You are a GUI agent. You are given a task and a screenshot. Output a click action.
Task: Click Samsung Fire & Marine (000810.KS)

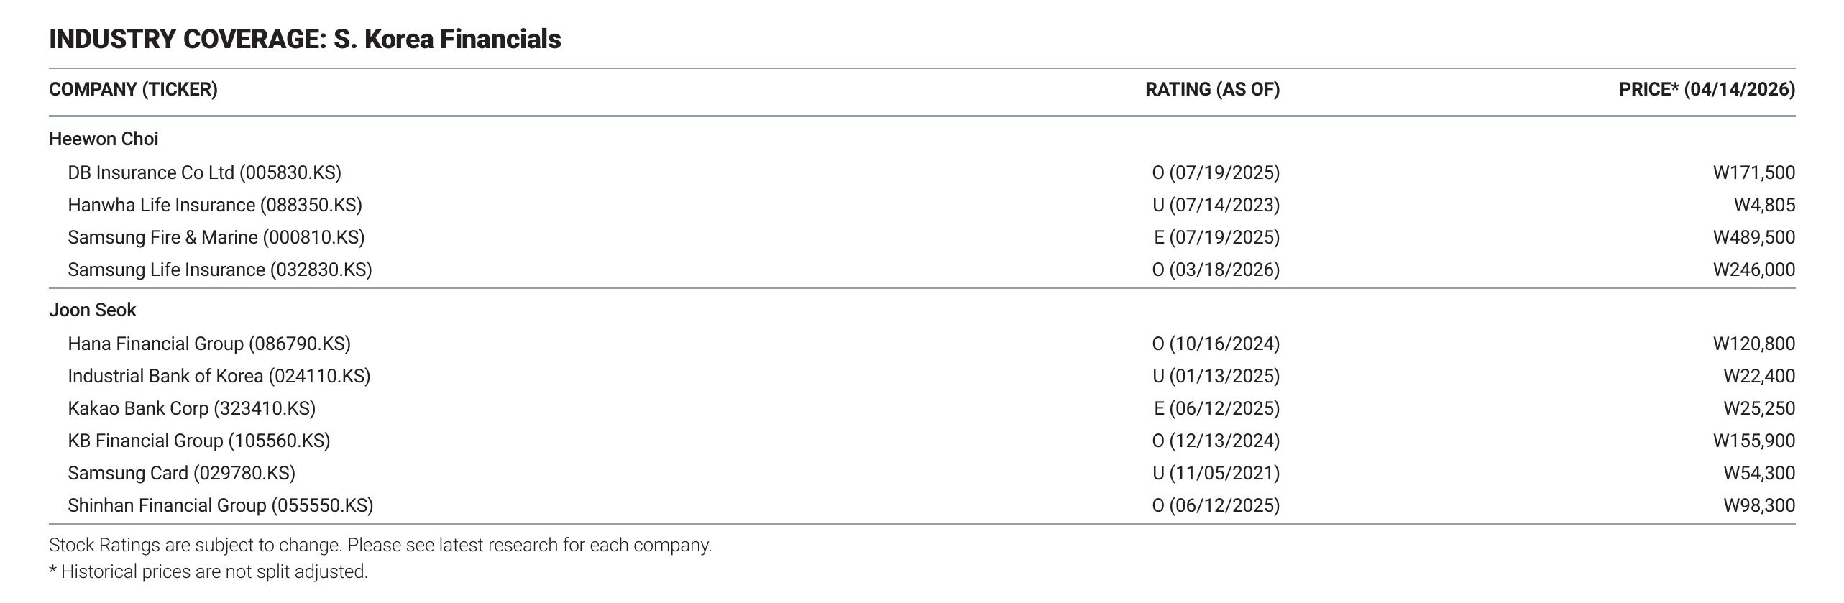(x=216, y=238)
